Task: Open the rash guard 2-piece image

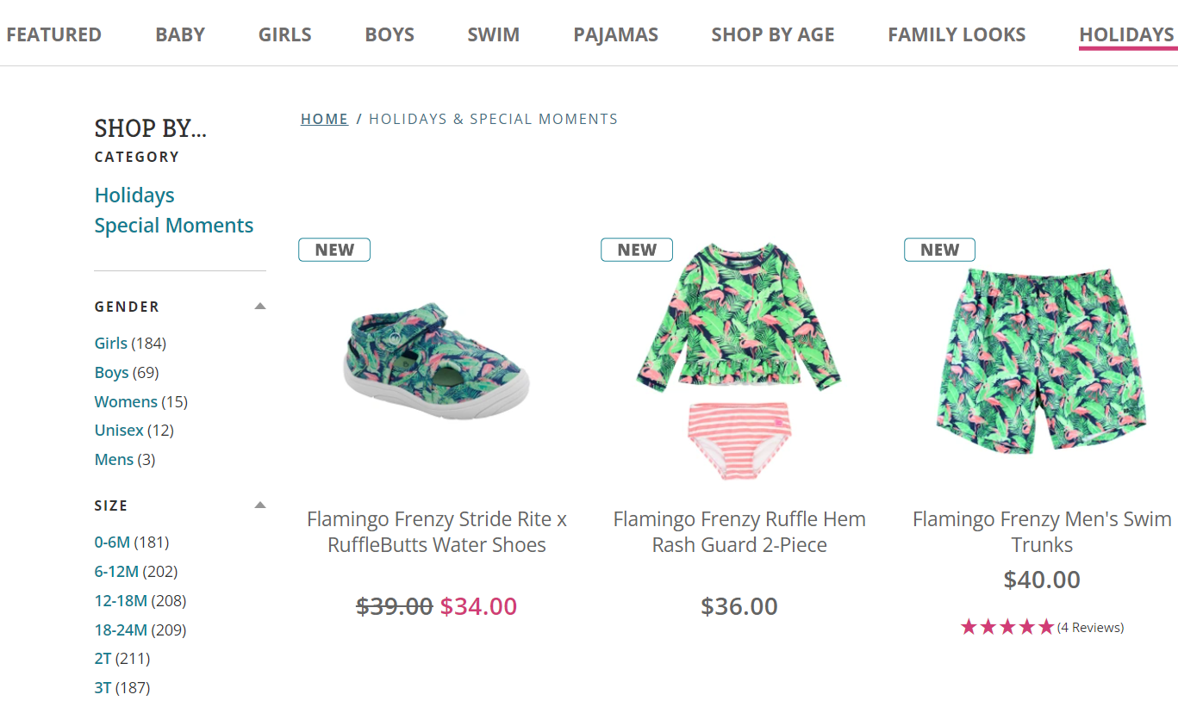Action: coord(739,362)
